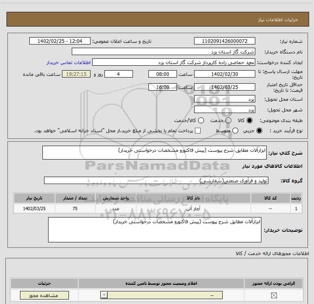The image size is (314, 304).
Task: Open the license status combo box
Action: click(x=161, y=295)
